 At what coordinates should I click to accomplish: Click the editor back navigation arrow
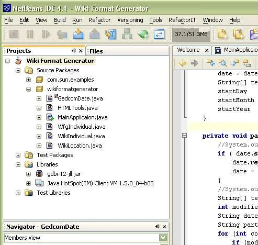tap(183, 63)
